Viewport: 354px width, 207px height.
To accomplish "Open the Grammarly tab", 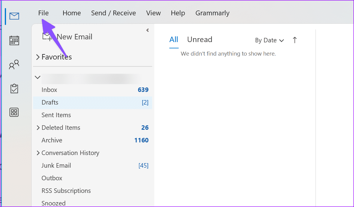I will coord(212,13).
